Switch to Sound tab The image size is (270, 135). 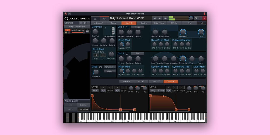(x=114, y=23)
